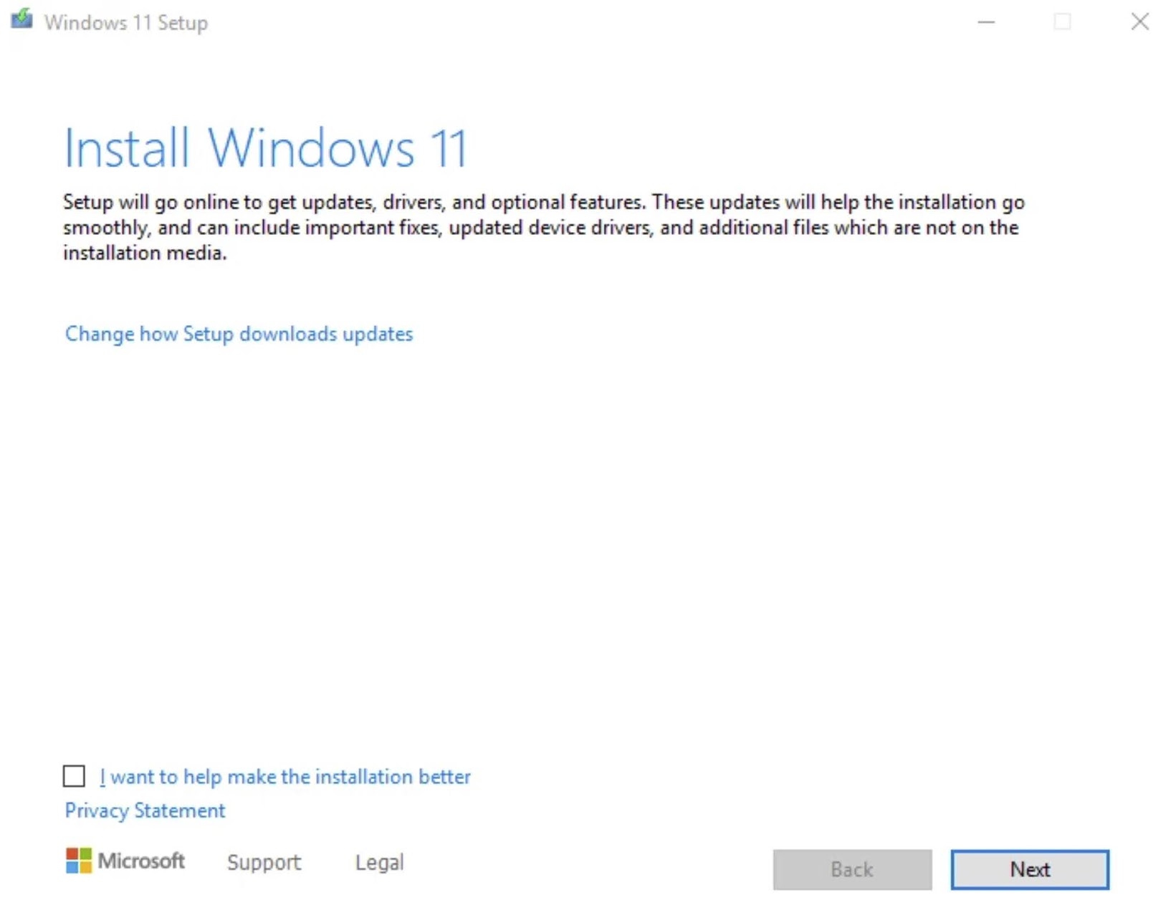Click the Windows 11 Setup title text
Screen dimensions: 1171x915
click(x=126, y=23)
